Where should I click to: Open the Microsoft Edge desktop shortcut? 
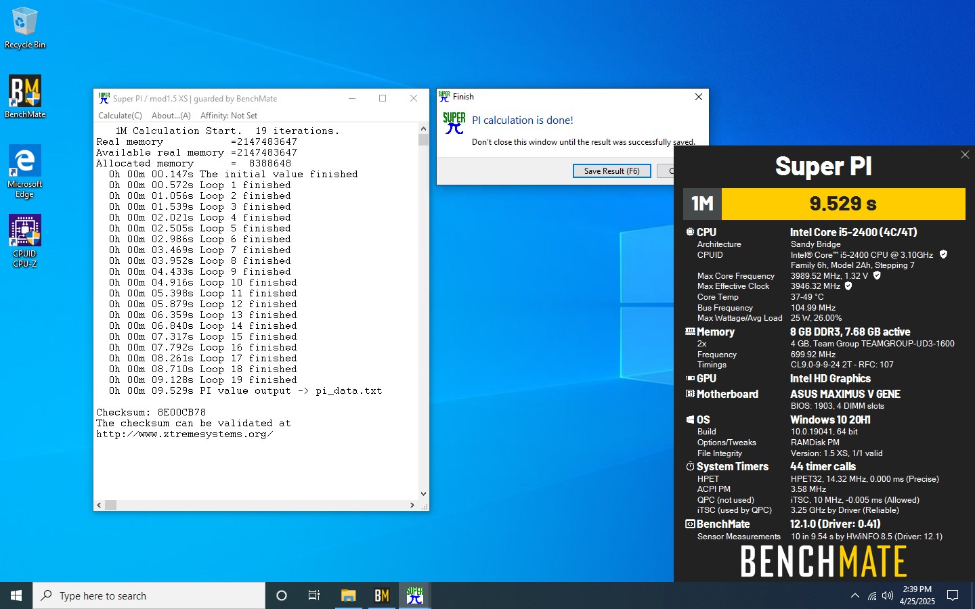[x=25, y=171]
